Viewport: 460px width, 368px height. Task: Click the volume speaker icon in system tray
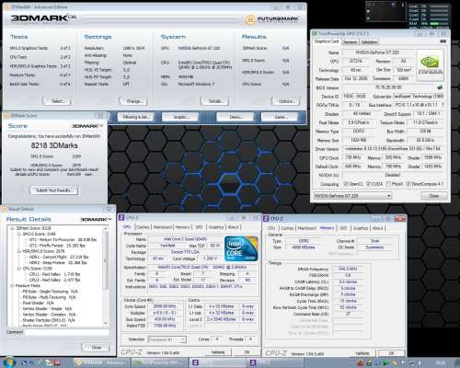pos(420,363)
